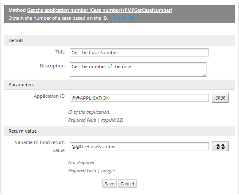The height and width of the screenshot is (195, 239).
Task: Click inside the Description text area
Action: (138, 69)
